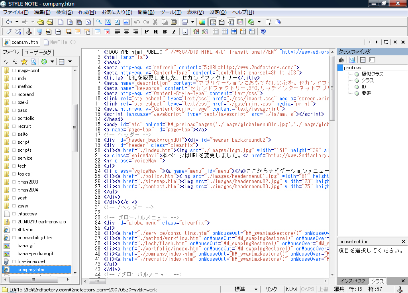
Task: Tick the accessibility.htm file checkbox
Action: point(14,238)
